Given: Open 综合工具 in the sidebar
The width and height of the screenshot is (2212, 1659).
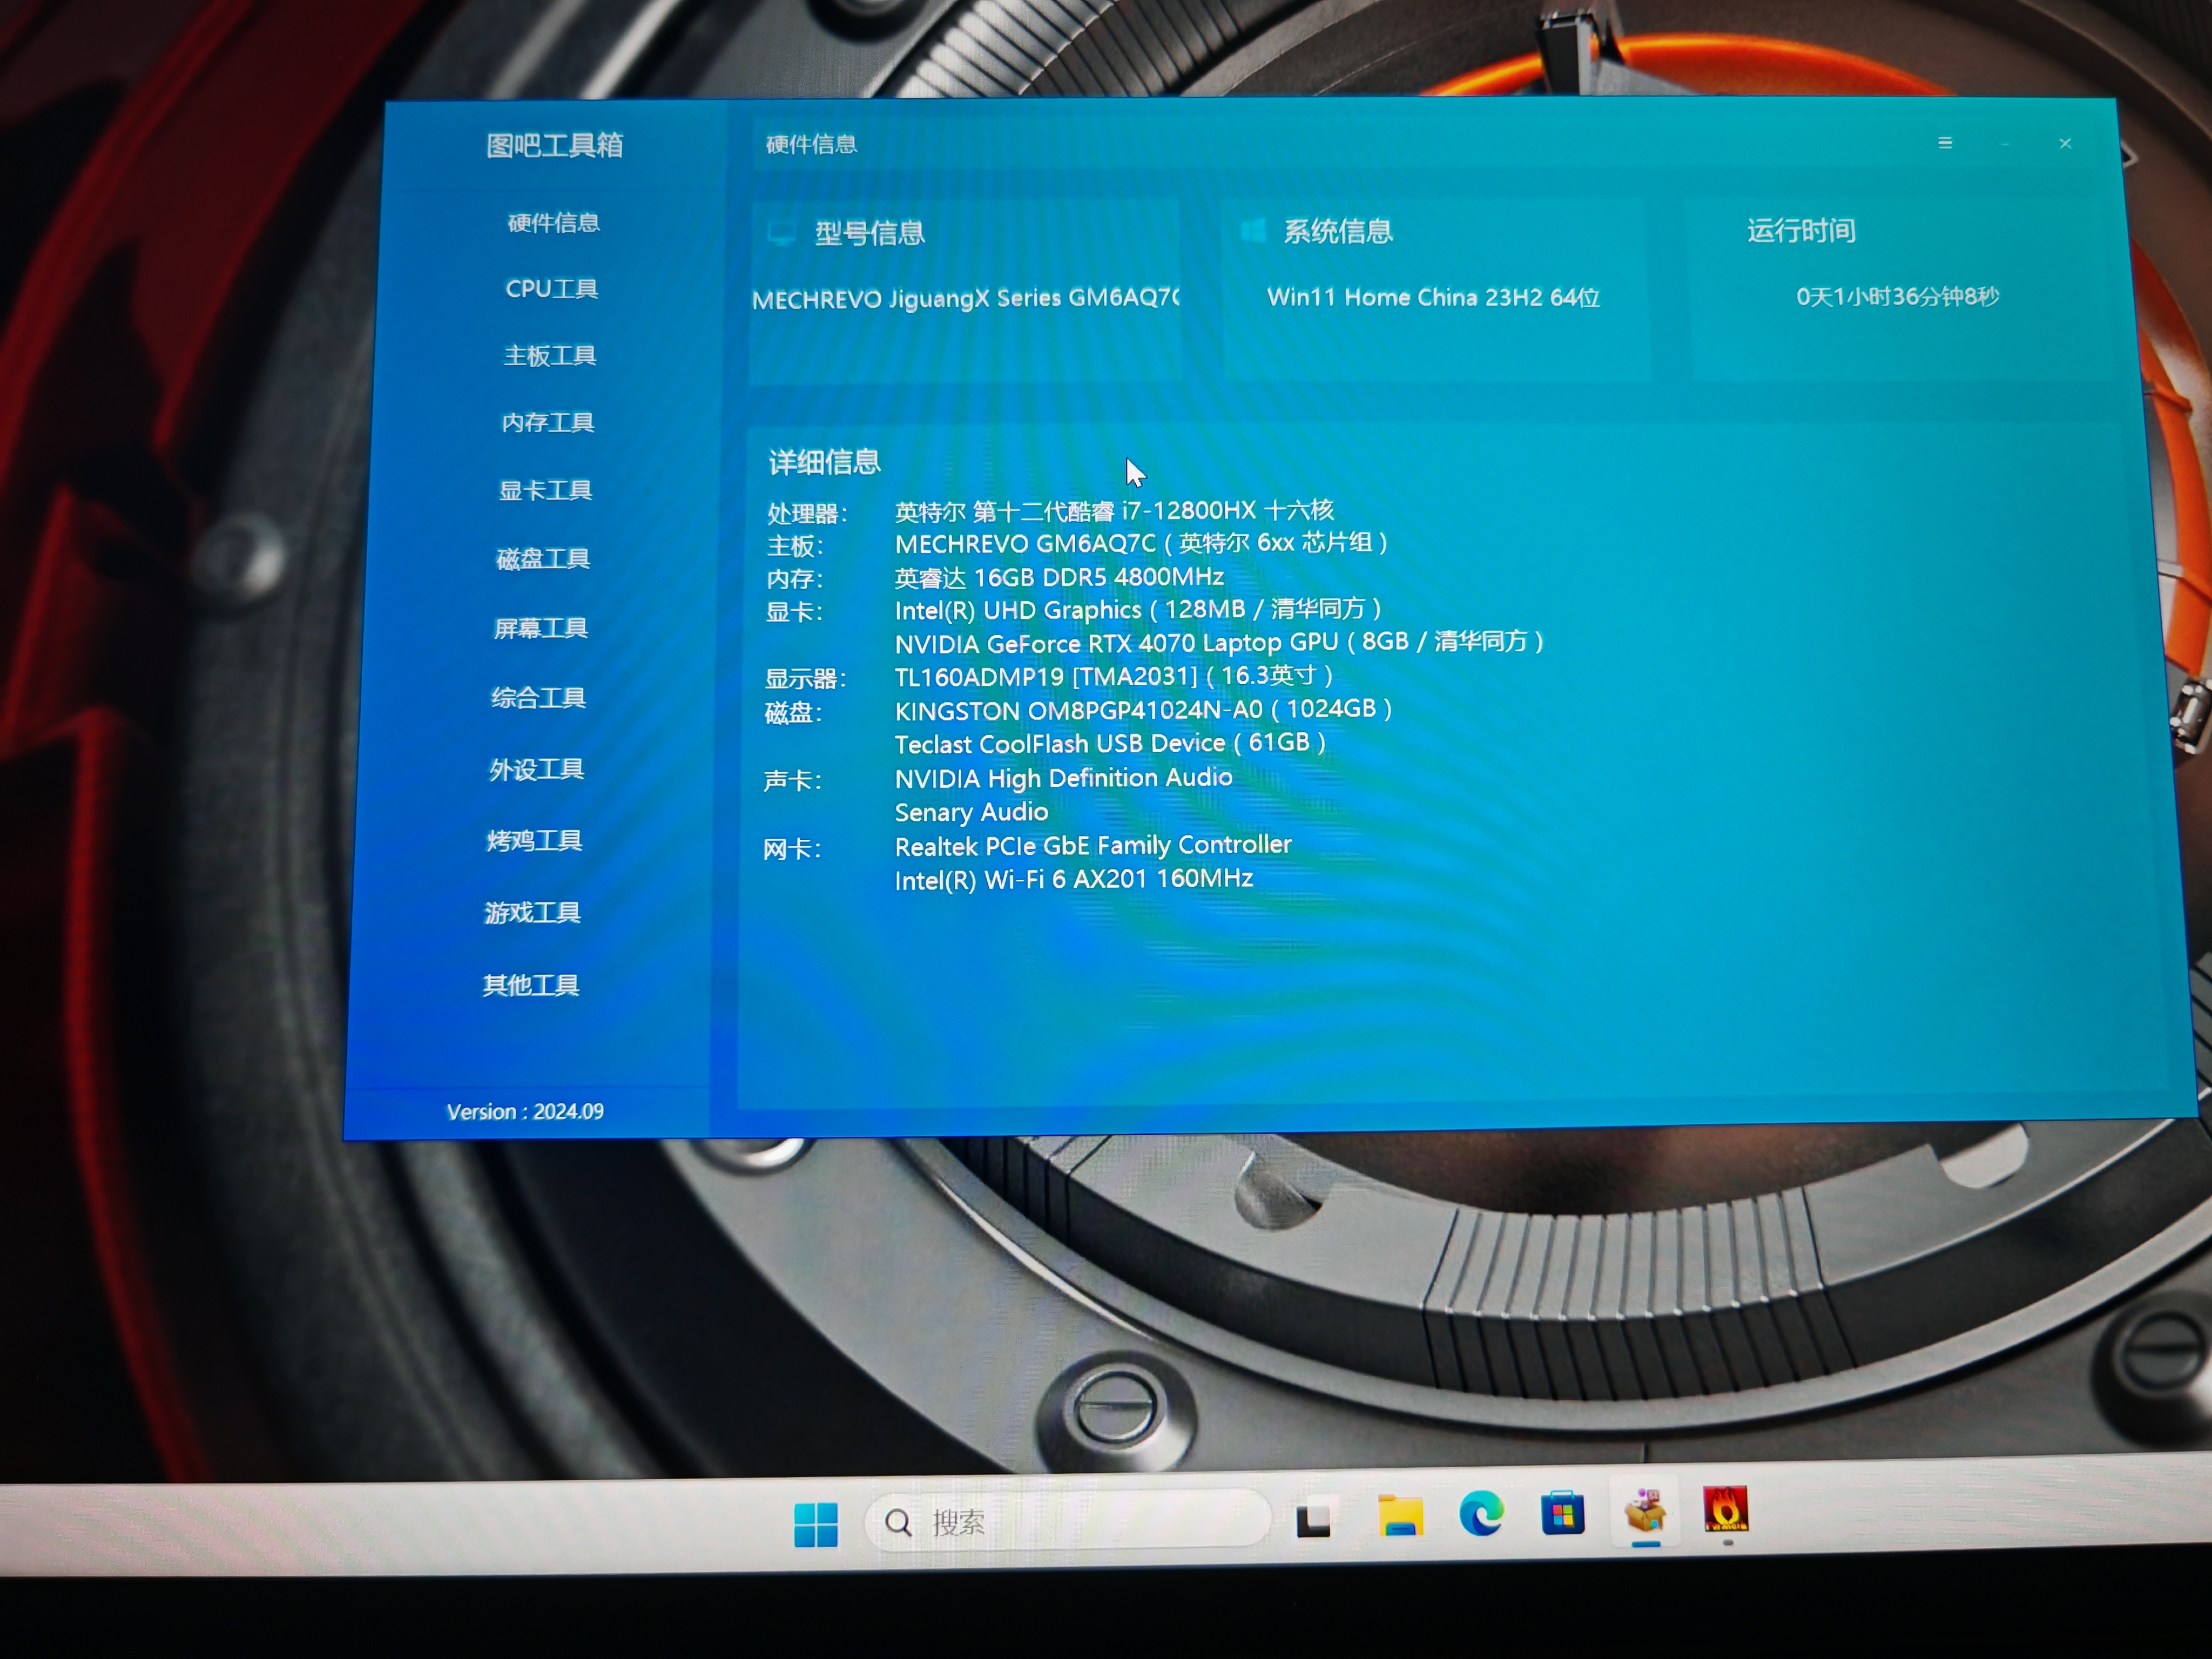Looking at the screenshot, I should 538,697.
